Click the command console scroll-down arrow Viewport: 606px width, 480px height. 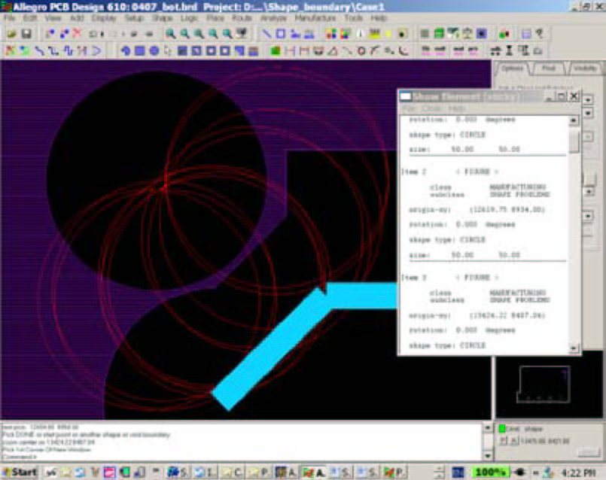tap(487, 456)
